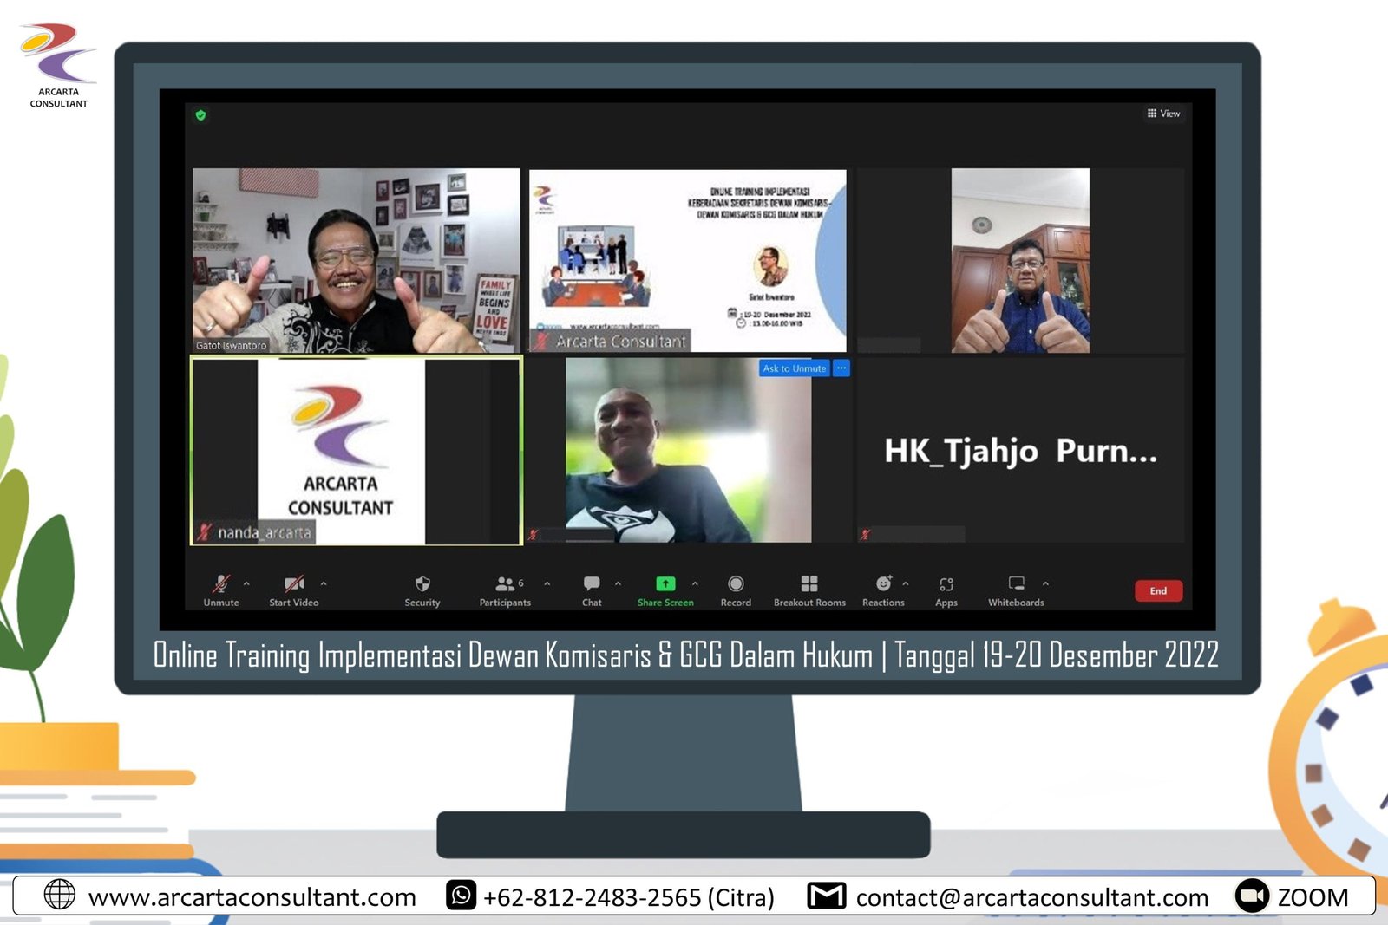Open the Chat panel

592,584
